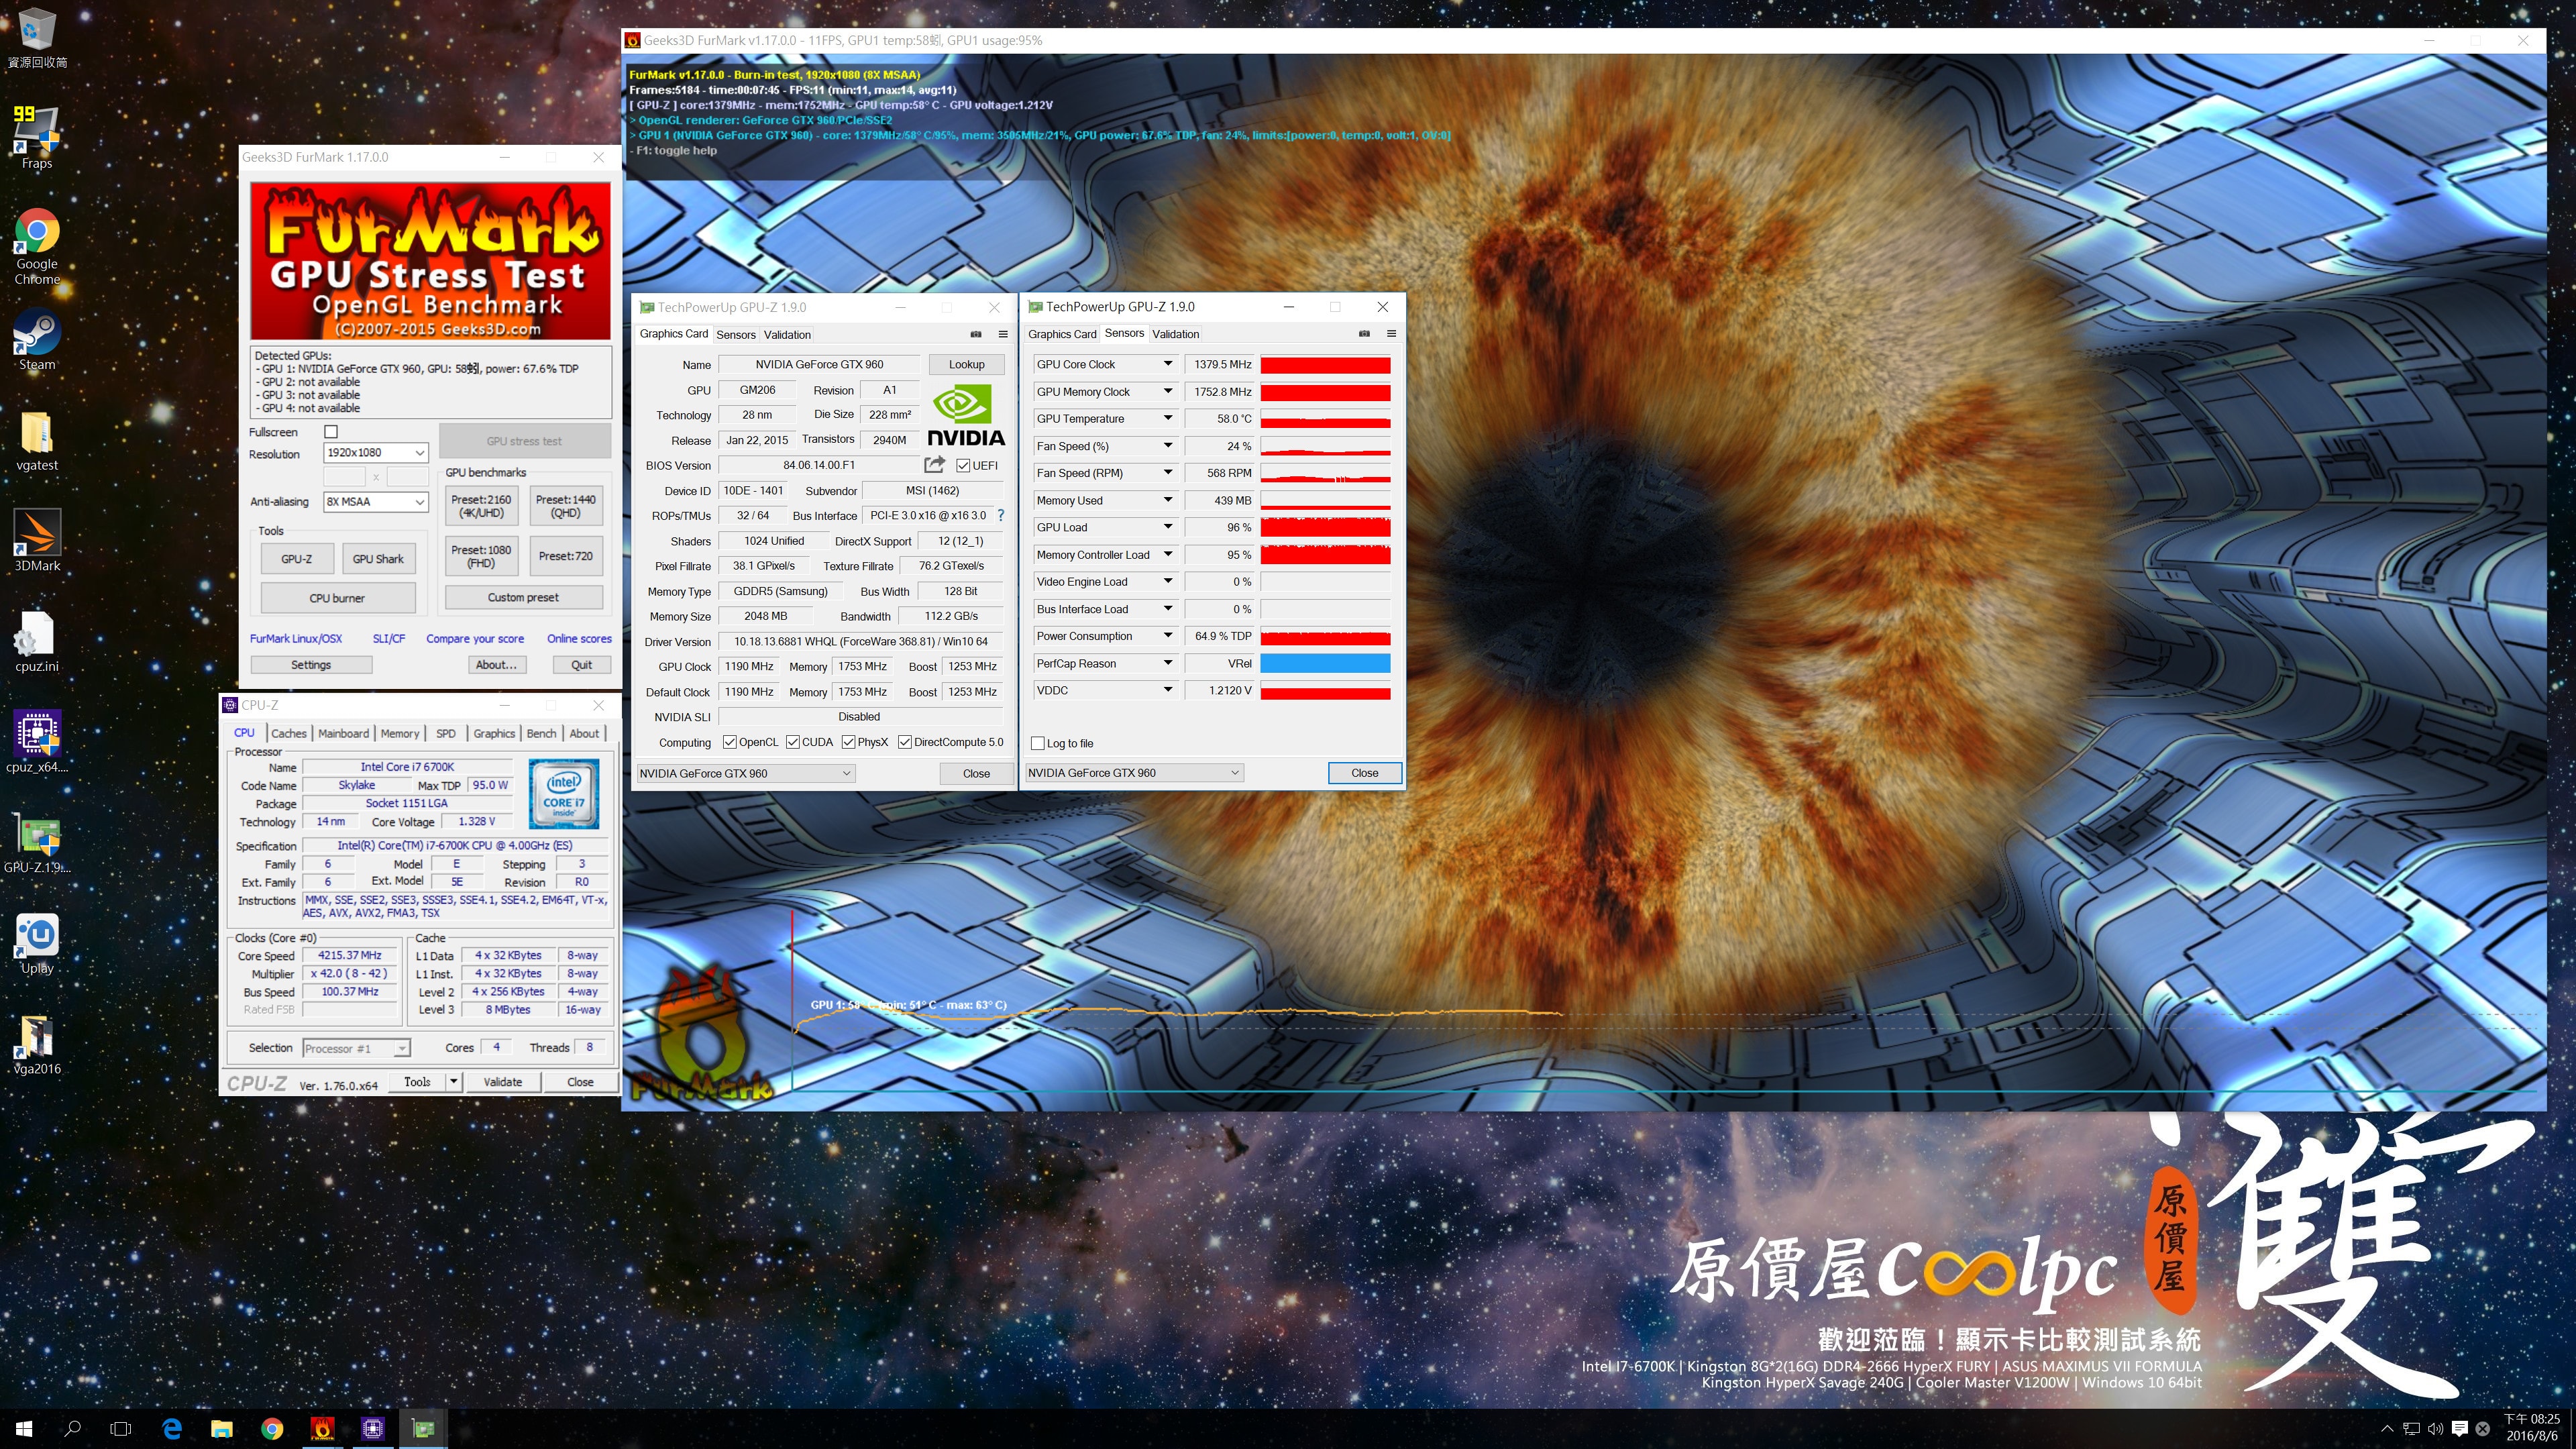The height and width of the screenshot is (1449, 2576).
Task: Click the Lookup button in GPU-Z
Action: (x=966, y=364)
